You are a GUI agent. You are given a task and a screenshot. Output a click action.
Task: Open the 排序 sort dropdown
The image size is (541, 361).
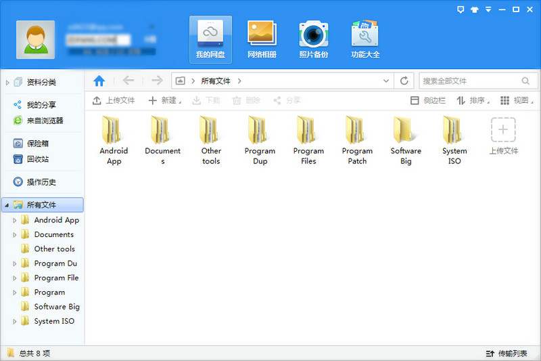(473, 100)
